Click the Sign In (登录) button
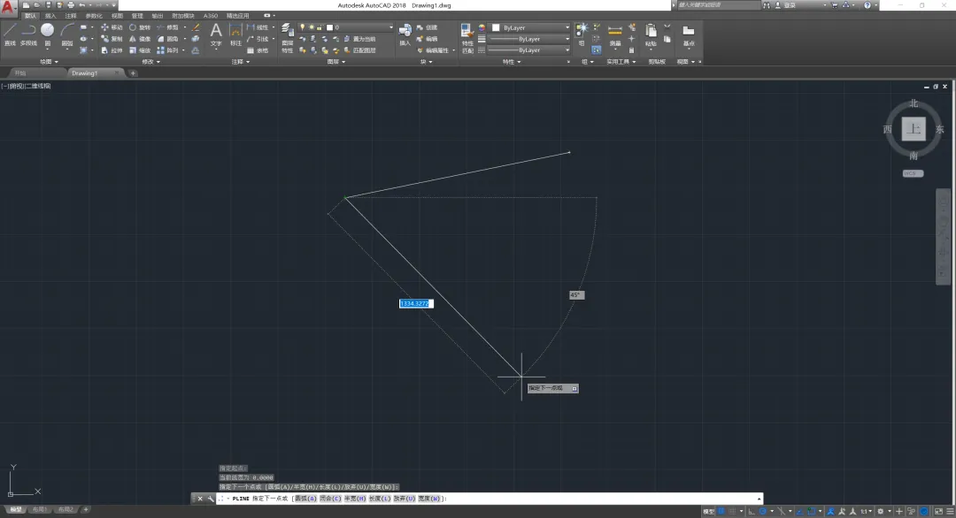The height and width of the screenshot is (518, 956). tap(785, 5)
